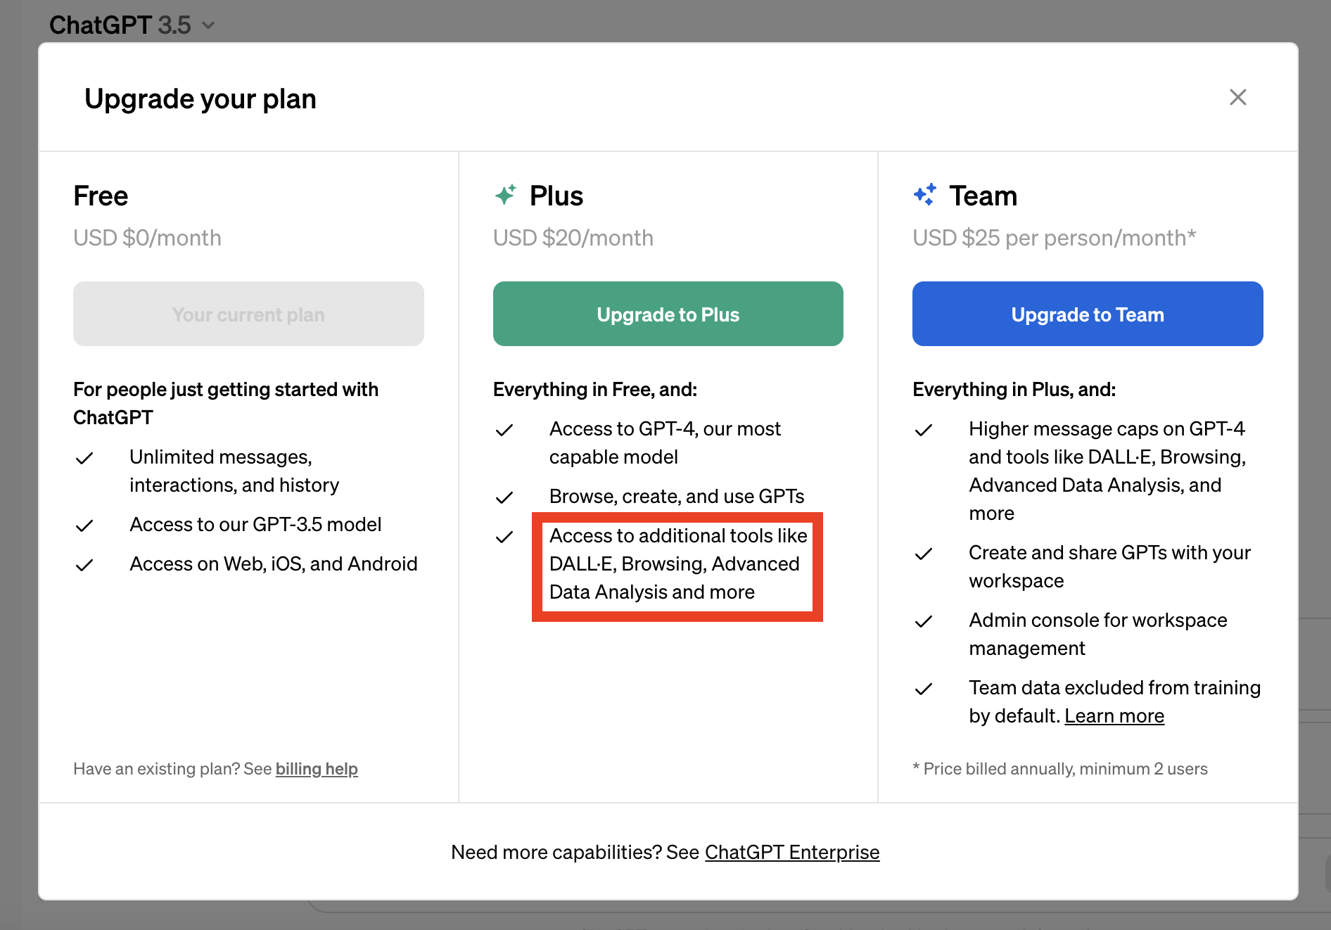Click the green sparkle icon beside Plus
1331x930 pixels.
click(505, 195)
